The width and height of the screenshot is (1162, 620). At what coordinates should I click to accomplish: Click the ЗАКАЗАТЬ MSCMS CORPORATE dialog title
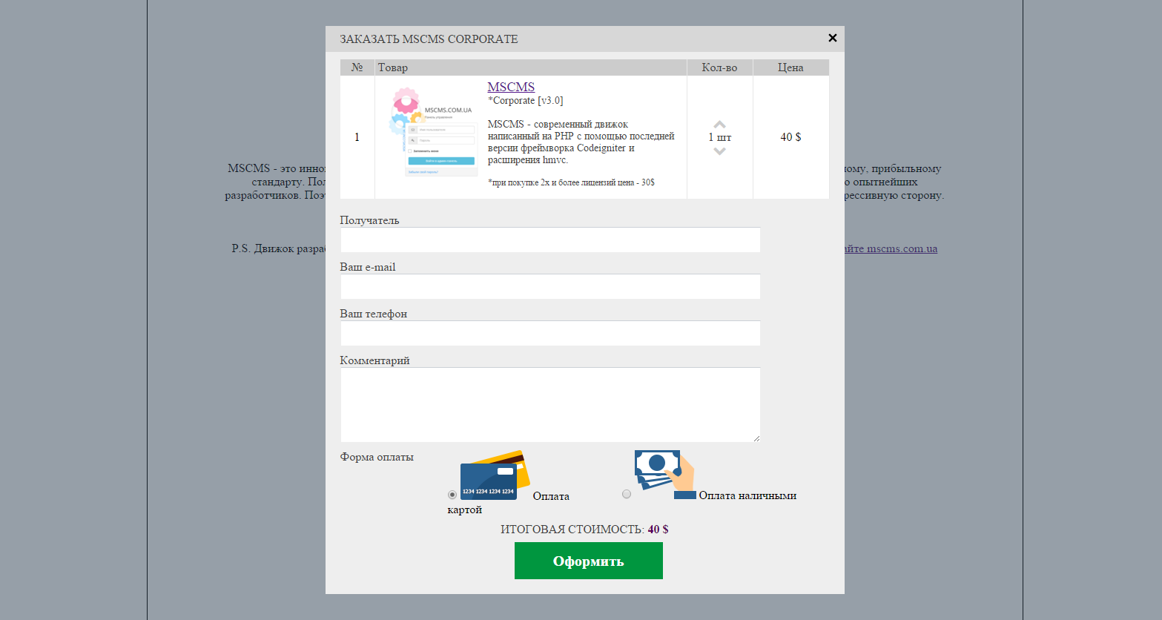pyautogui.click(x=429, y=39)
